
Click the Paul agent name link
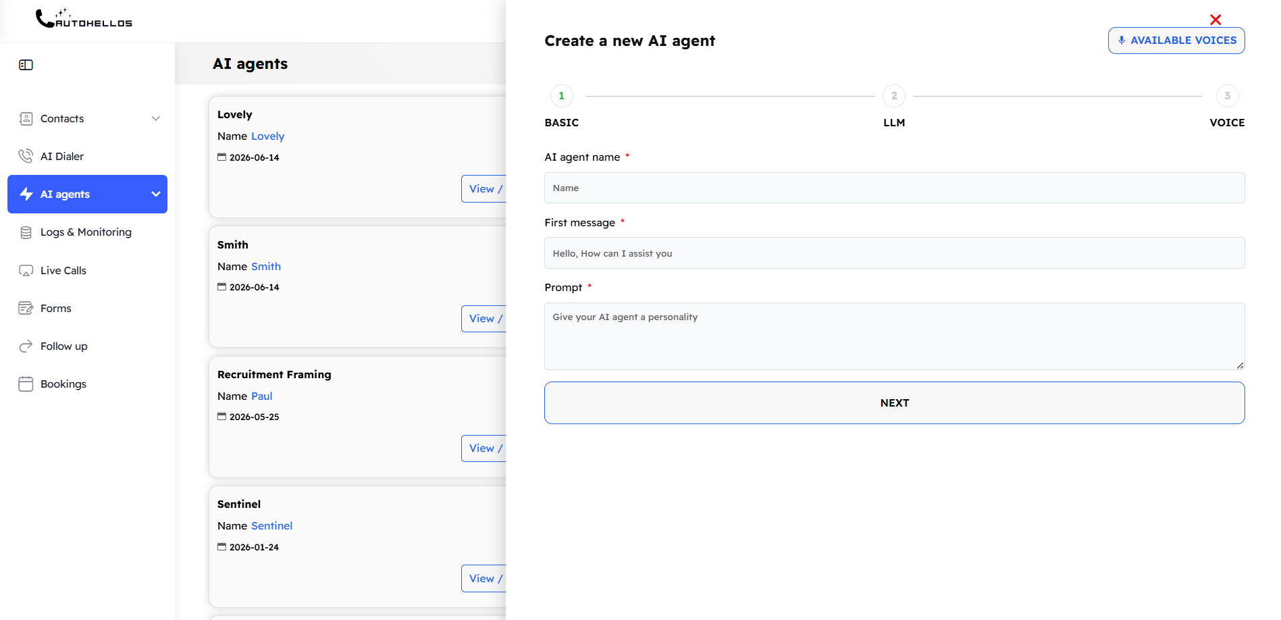click(262, 396)
